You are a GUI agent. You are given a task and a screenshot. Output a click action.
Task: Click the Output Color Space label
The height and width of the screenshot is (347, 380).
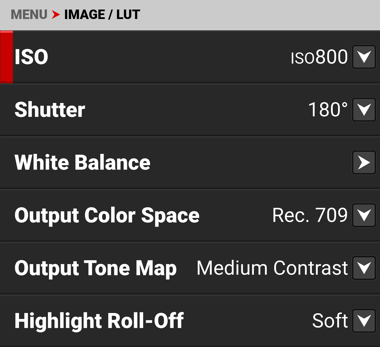coord(107,215)
